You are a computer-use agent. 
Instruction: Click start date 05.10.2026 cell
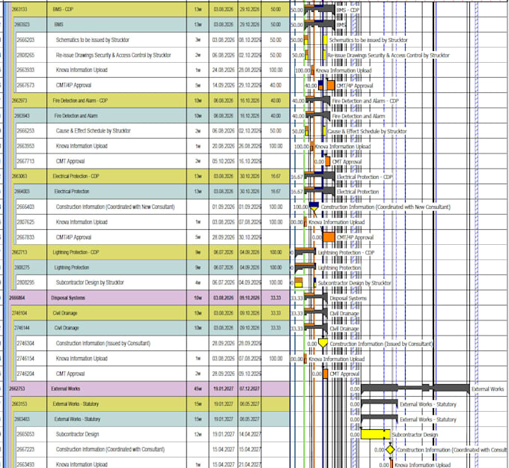coord(223,161)
